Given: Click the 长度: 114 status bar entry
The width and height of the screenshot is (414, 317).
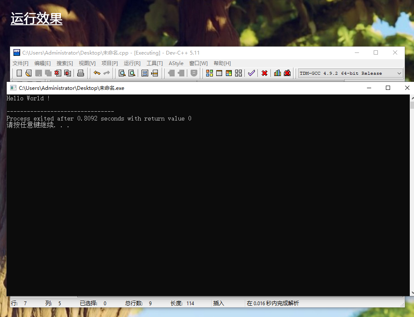Looking at the screenshot, I should (x=182, y=303).
